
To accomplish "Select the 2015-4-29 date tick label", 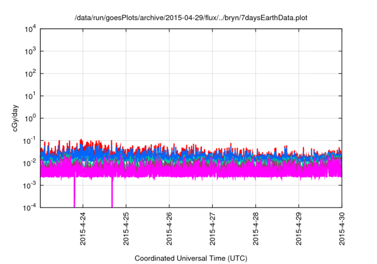I will click(x=299, y=229).
